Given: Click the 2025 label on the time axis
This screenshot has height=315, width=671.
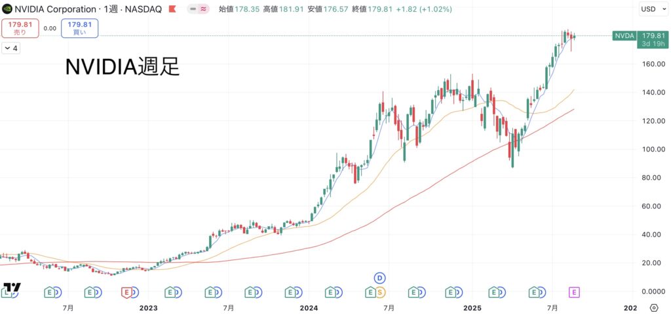Looking at the screenshot, I should click(x=473, y=308).
